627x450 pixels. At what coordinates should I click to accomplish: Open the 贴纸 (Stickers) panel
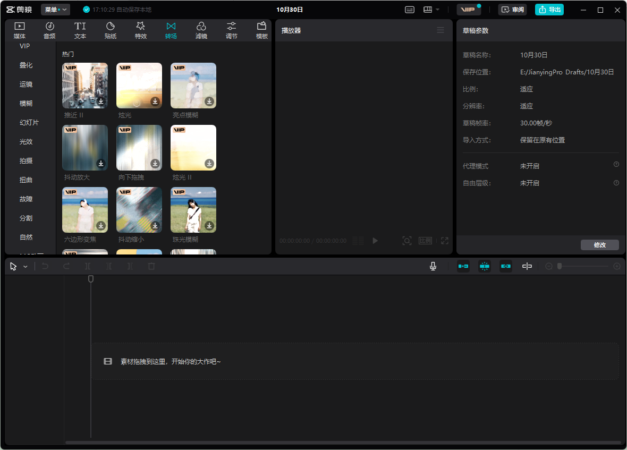[x=111, y=30]
